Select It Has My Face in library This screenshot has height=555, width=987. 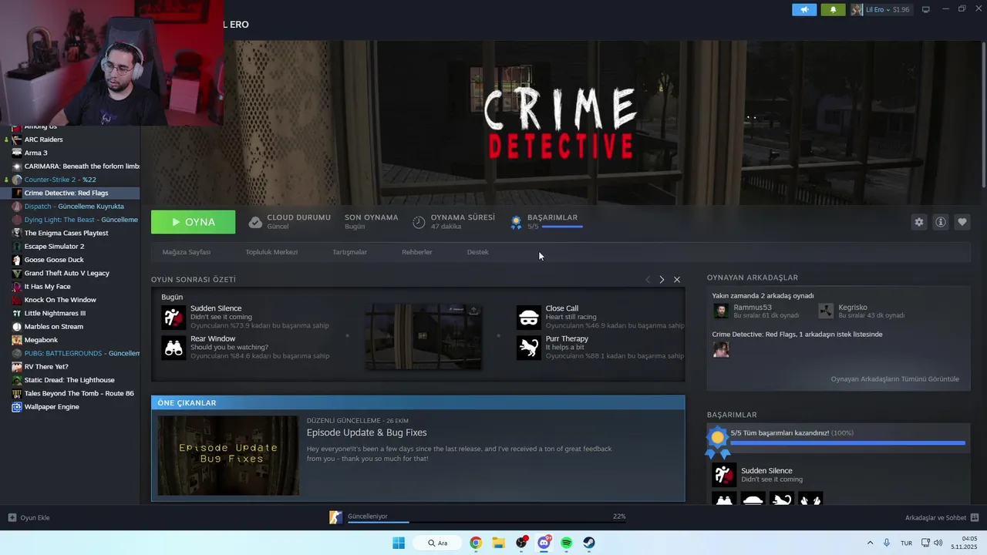70,287
